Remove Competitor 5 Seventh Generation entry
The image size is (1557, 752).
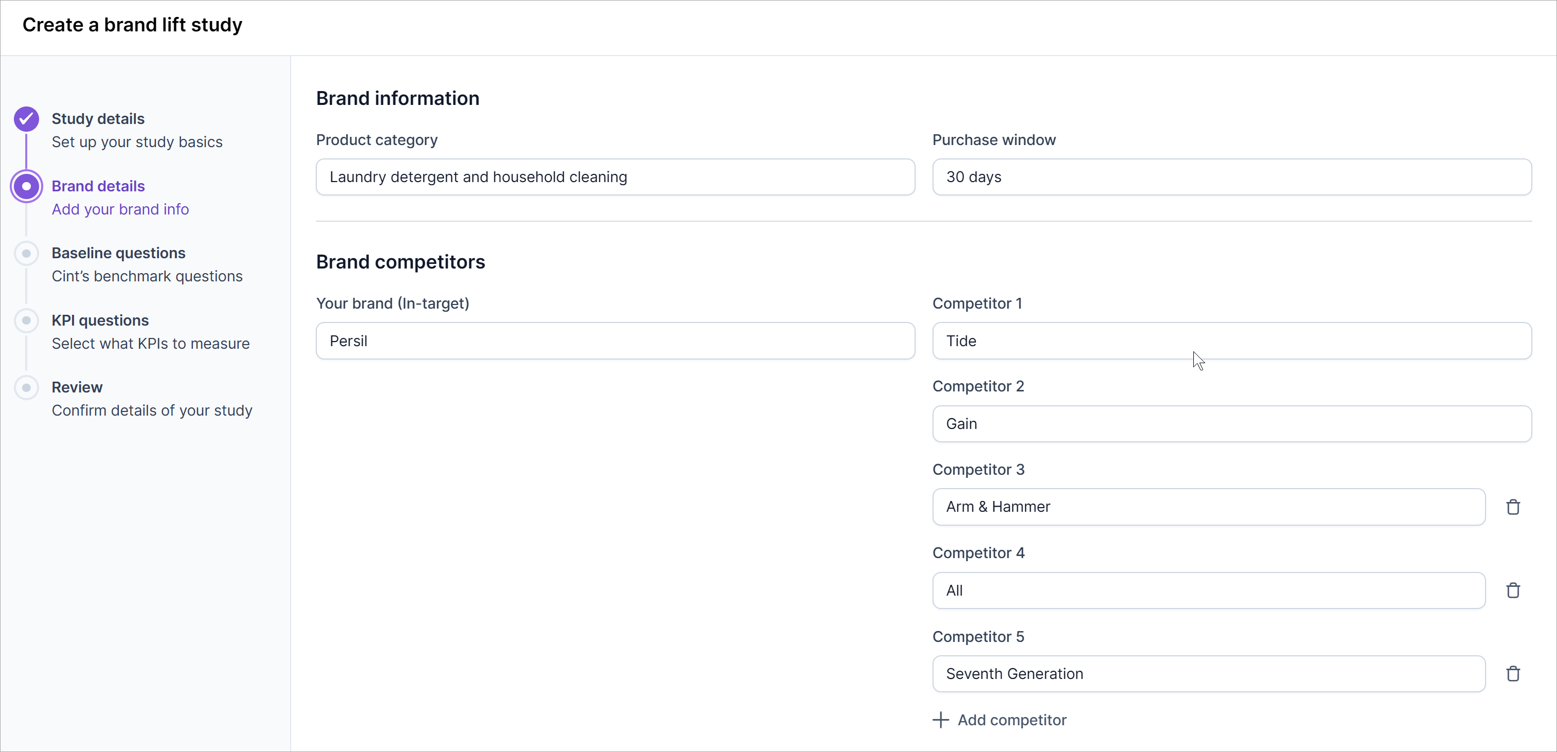click(1513, 673)
